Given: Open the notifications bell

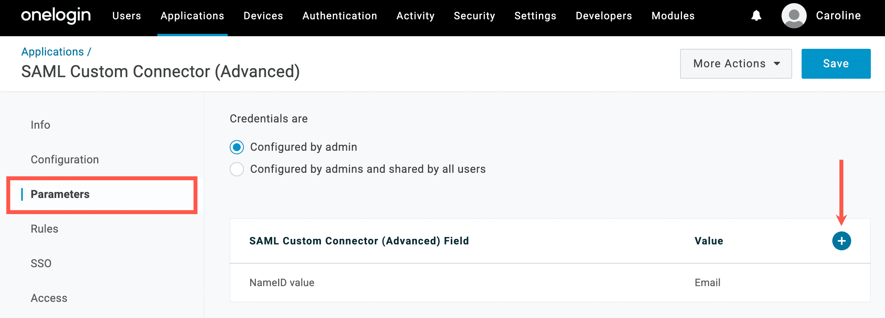Looking at the screenshot, I should click(x=756, y=16).
